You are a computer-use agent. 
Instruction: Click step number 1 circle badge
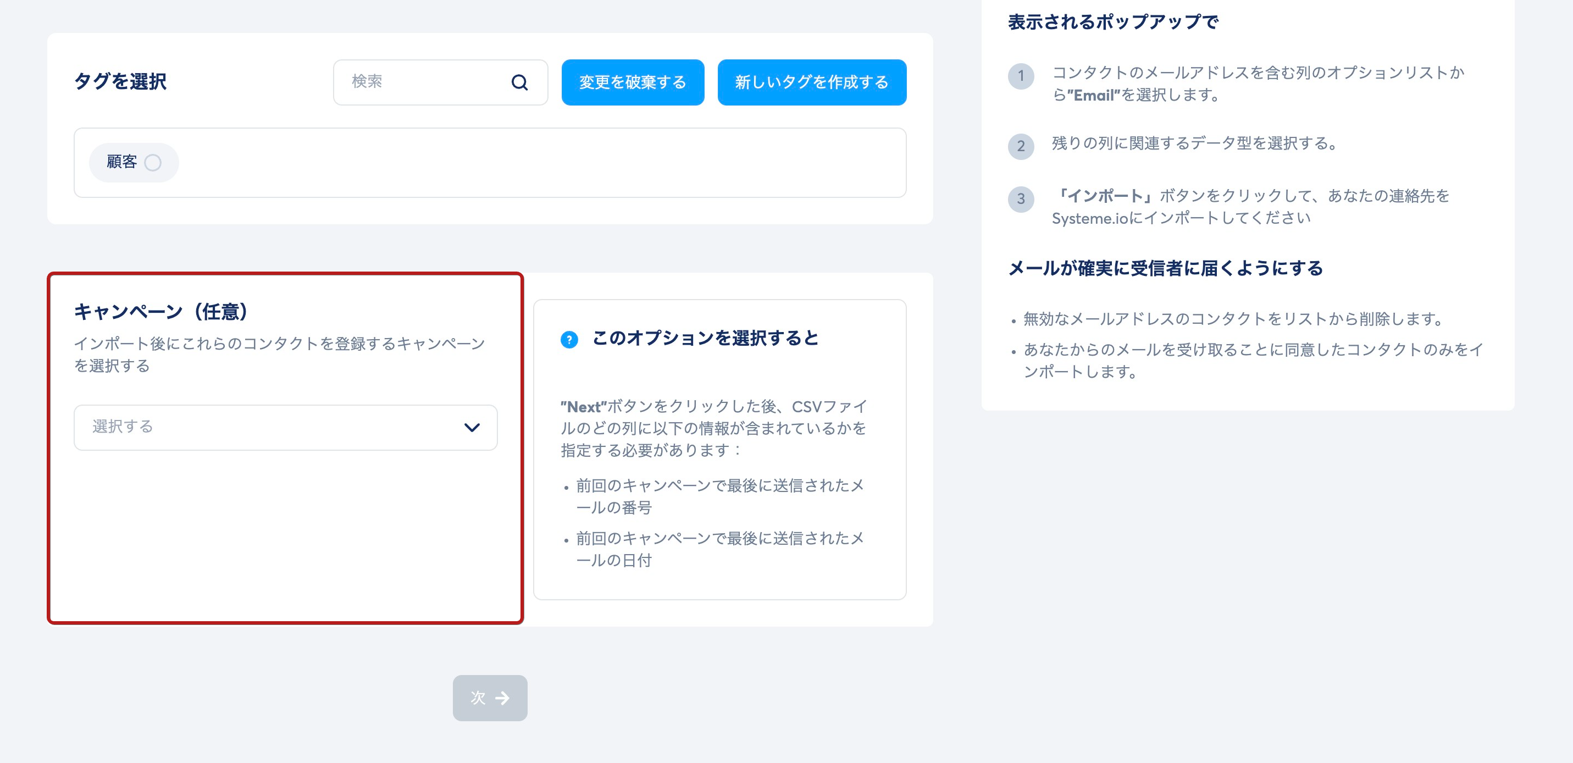coord(1021,76)
